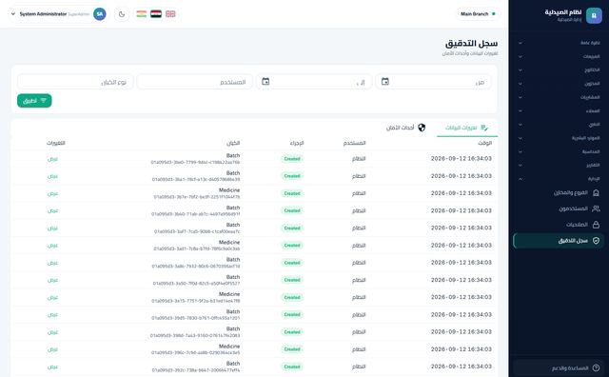This screenshot has height=377, width=609.
Task: Open المستخدمون users page from sidebar
Action: [559, 208]
